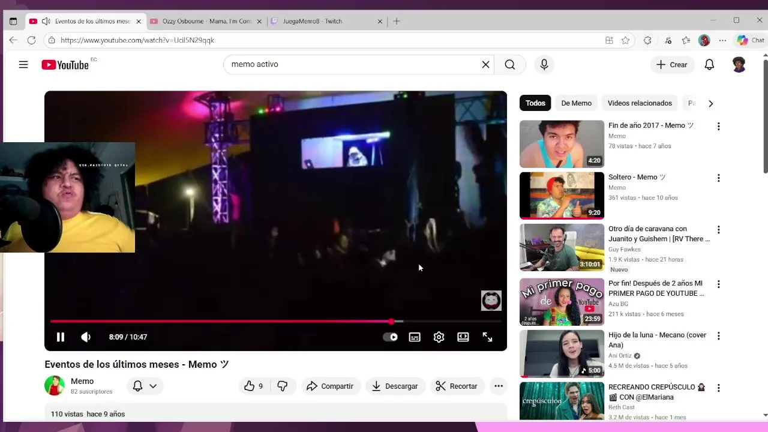Toggle autoplay switch in player
Image resolution: width=768 pixels, height=432 pixels.
pyautogui.click(x=390, y=337)
